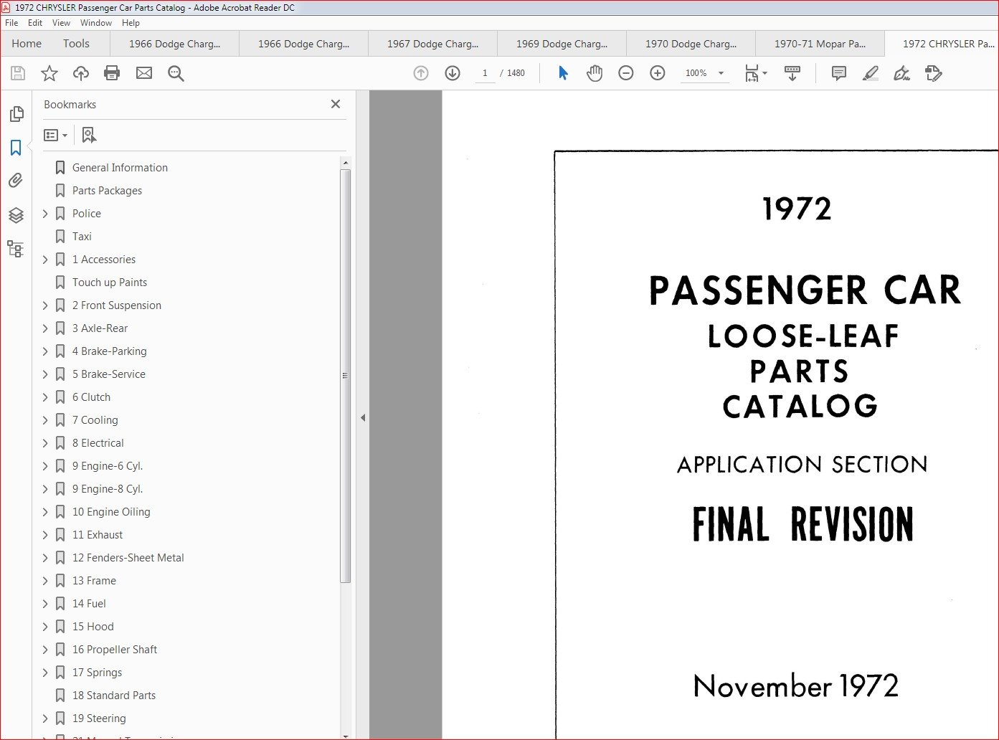
Task: Open the Window menu
Action: coord(96,23)
